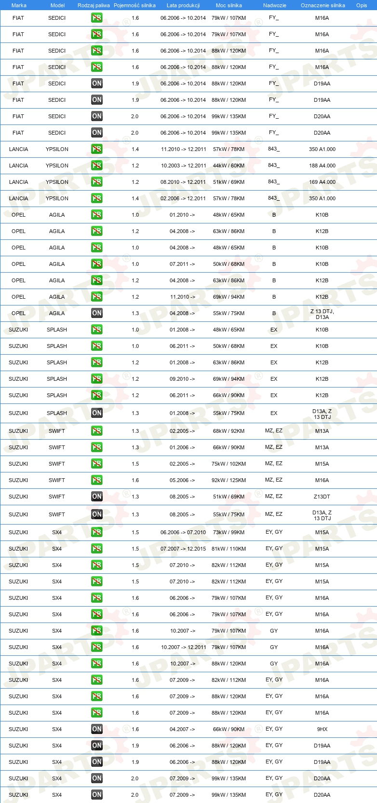Click the ON icon in the SX4 9HX row
The image size is (377, 803).
point(97,729)
